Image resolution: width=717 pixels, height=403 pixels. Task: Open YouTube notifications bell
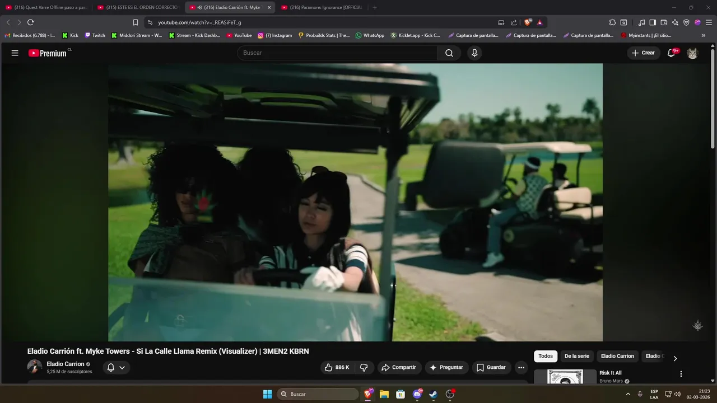671,53
